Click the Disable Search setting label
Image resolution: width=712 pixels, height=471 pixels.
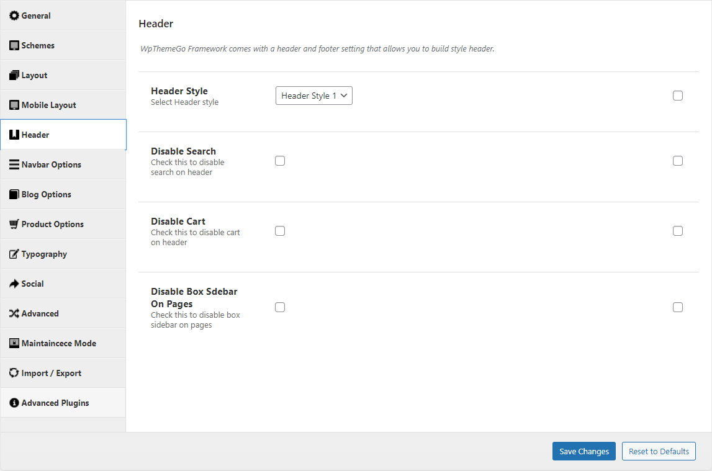[184, 151]
